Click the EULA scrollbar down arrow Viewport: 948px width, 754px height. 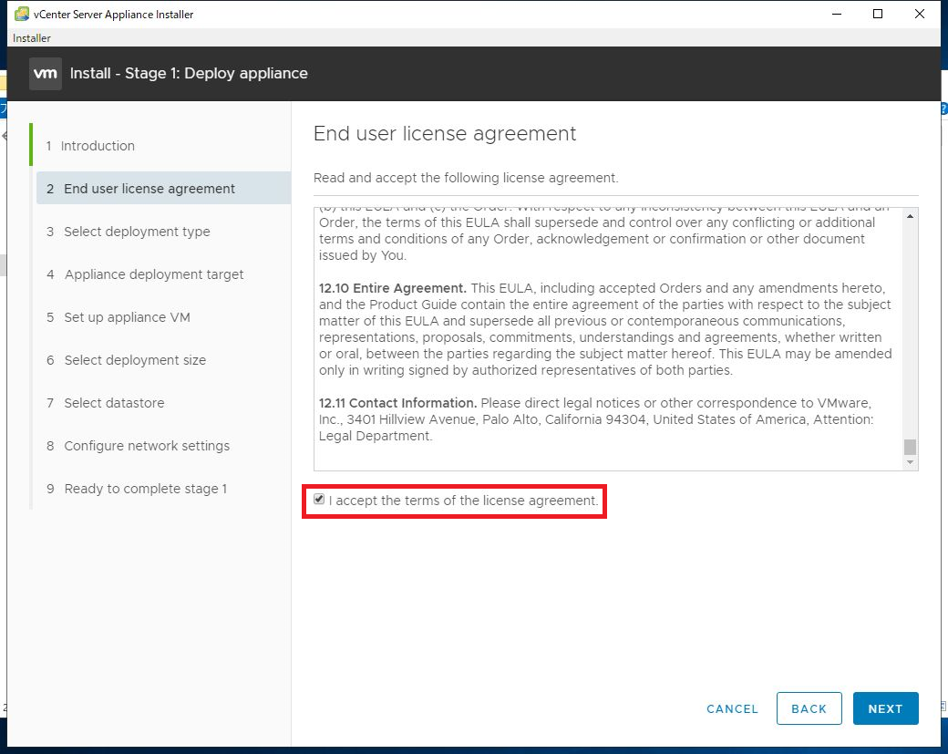(x=910, y=462)
